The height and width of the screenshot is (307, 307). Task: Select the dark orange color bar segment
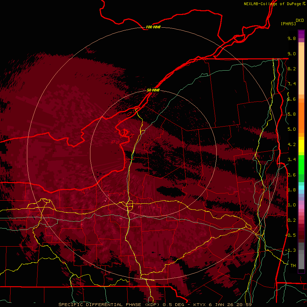(x=301, y=118)
